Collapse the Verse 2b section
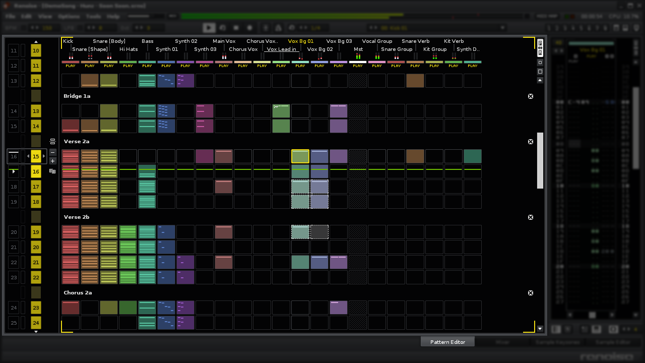Viewport: 645px width, 363px height. pyautogui.click(x=531, y=217)
